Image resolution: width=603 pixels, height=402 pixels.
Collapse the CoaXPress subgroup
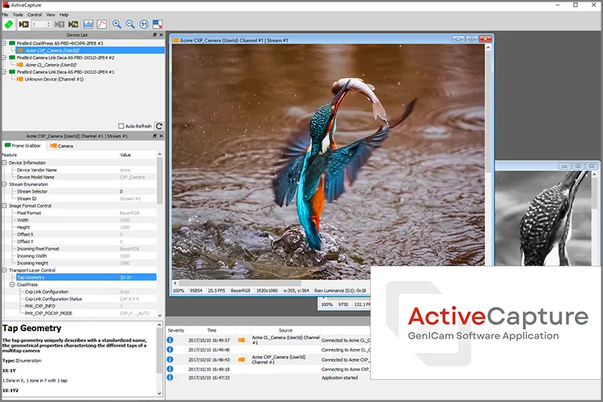point(12,284)
